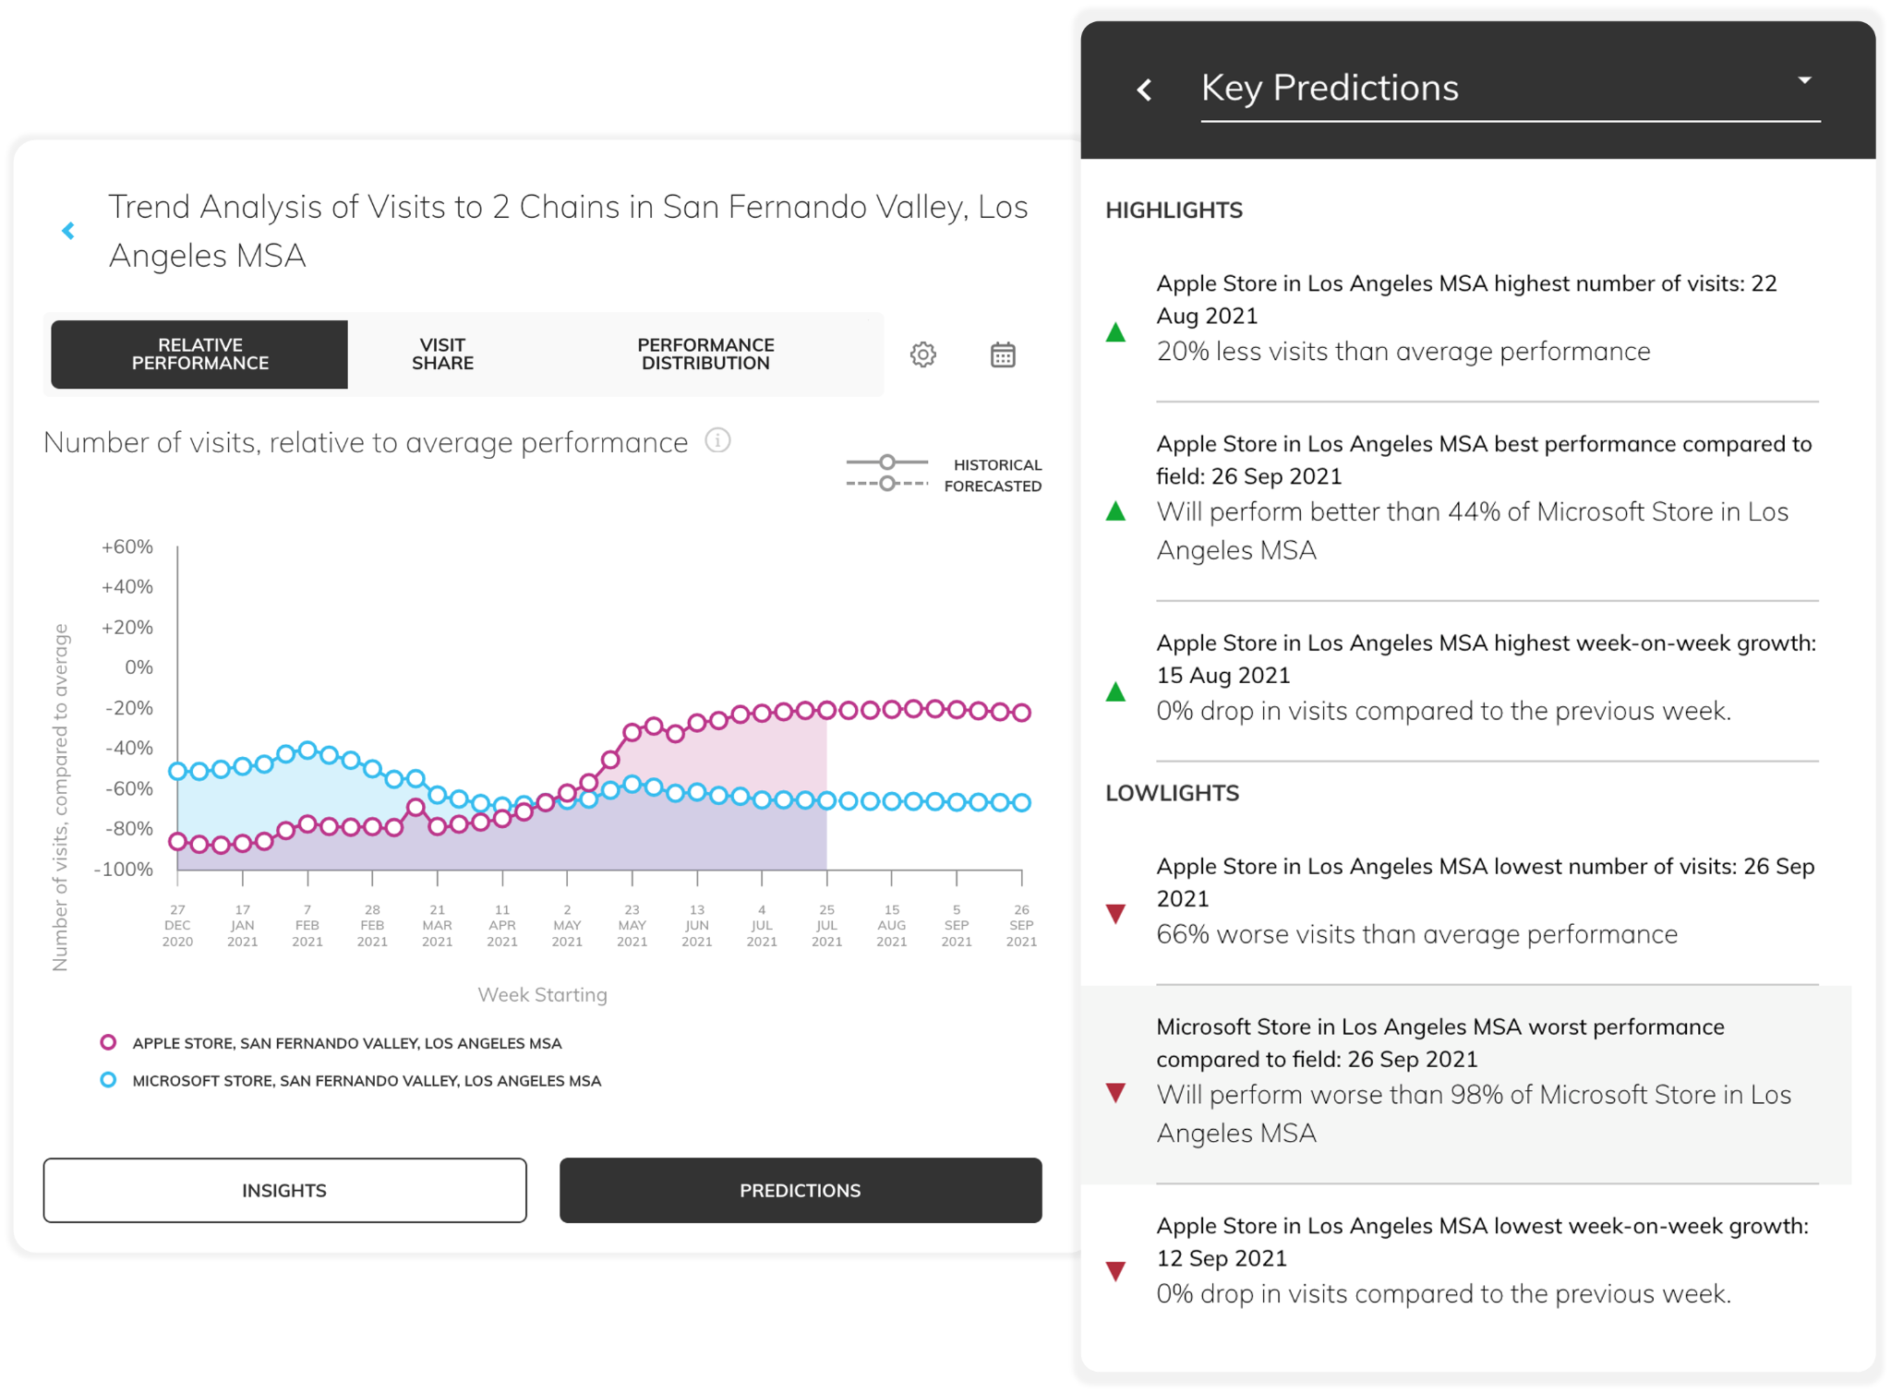Image resolution: width=1891 pixels, height=1393 pixels.
Task: Click red triangle beside Microsoft worst performance
Action: [x=1115, y=1093]
